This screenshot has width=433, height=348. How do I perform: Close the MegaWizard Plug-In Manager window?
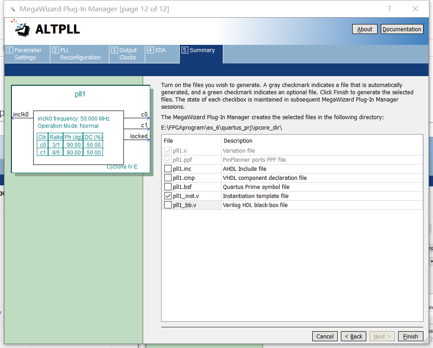pyautogui.click(x=415, y=9)
